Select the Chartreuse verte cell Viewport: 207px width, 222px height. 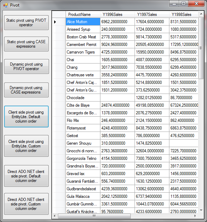83,75
